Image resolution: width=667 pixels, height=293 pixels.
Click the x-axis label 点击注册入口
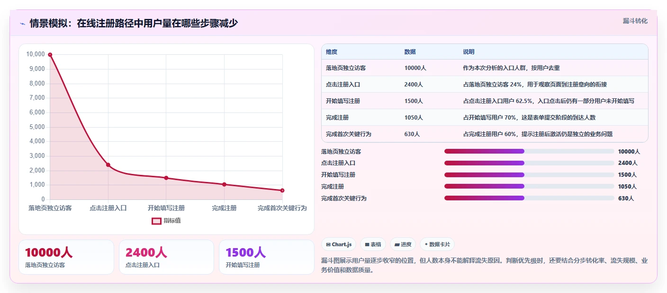click(108, 208)
